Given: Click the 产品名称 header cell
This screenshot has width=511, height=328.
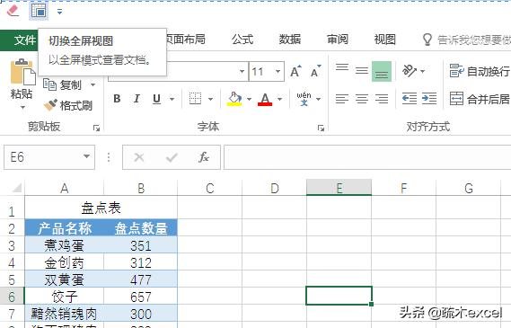Looking at the screenshot, I should (64, 228).
